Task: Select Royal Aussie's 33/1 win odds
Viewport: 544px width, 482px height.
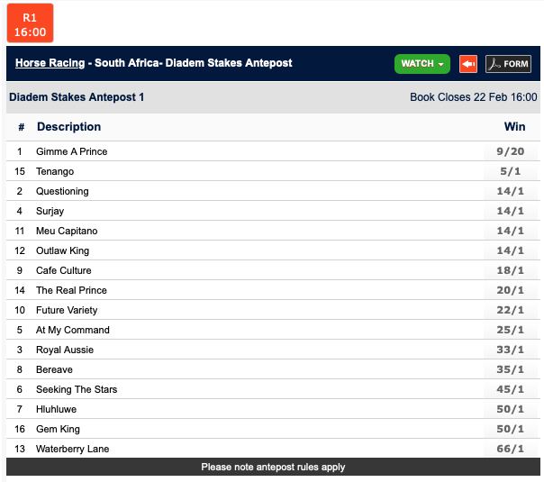Action: (x=510, y=350)
